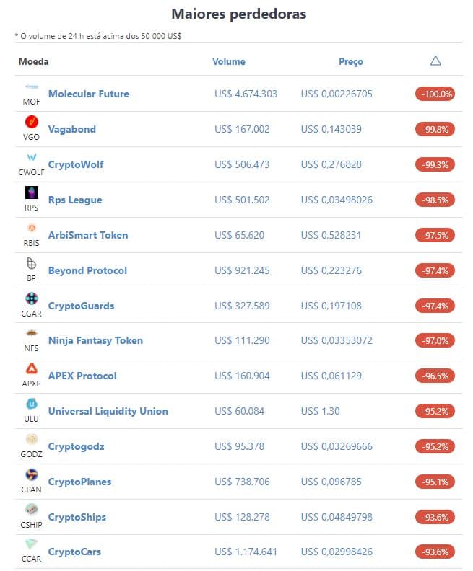The image size is (473, 571).
Task: Click the Moeda column header
Action: point(33,61)
